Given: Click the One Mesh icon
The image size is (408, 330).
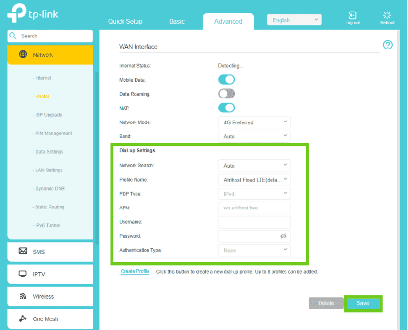Looking at the screenshot, I should coord(23,318).
